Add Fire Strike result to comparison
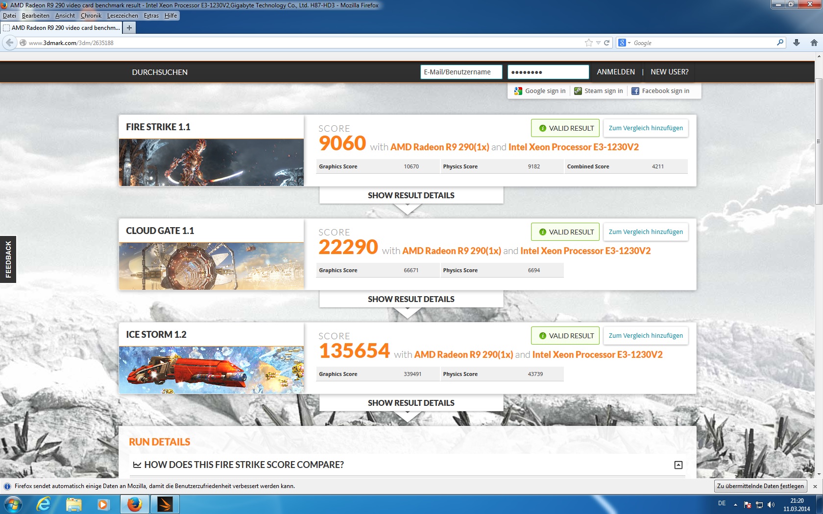 pyautogui.click(x=646, y=128)
